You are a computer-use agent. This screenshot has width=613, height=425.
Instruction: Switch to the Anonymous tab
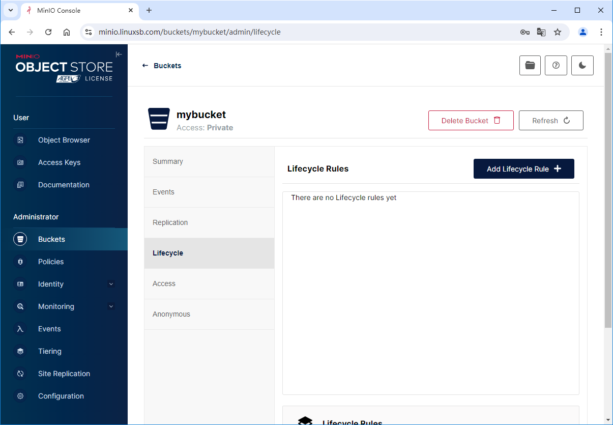pos(171,314)
